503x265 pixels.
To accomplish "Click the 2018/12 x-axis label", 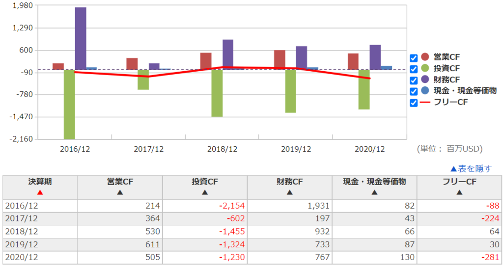I will [x=223, y=149].
